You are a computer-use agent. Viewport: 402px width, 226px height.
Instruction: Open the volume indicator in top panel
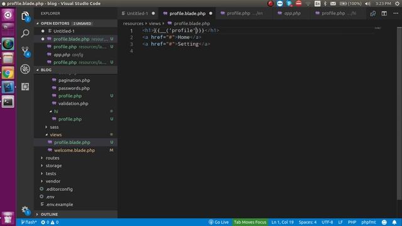[367, 4]
